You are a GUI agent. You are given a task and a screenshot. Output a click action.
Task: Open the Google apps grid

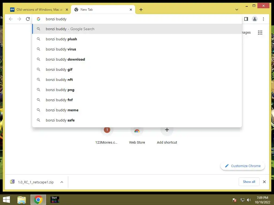coord(260,33)
